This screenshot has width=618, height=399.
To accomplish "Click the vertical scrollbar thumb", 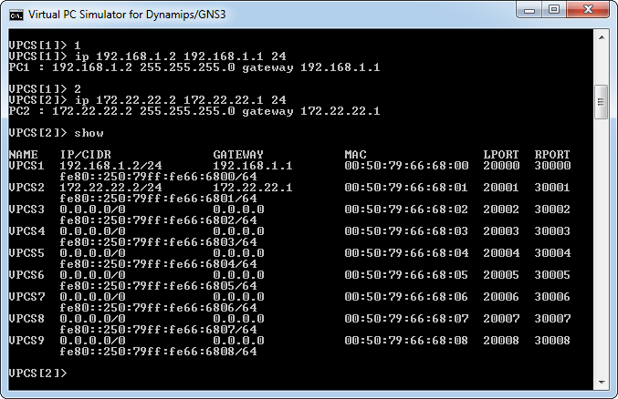I will [x=602, y=101].
